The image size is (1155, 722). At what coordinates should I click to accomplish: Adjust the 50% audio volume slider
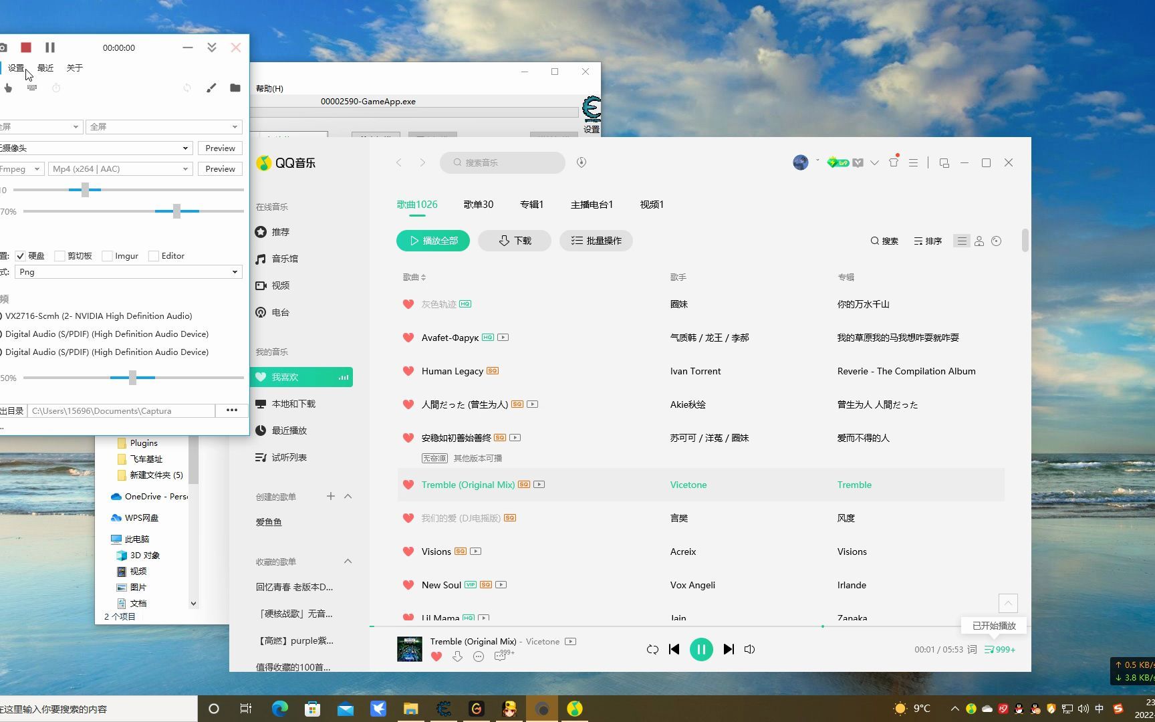132,378
